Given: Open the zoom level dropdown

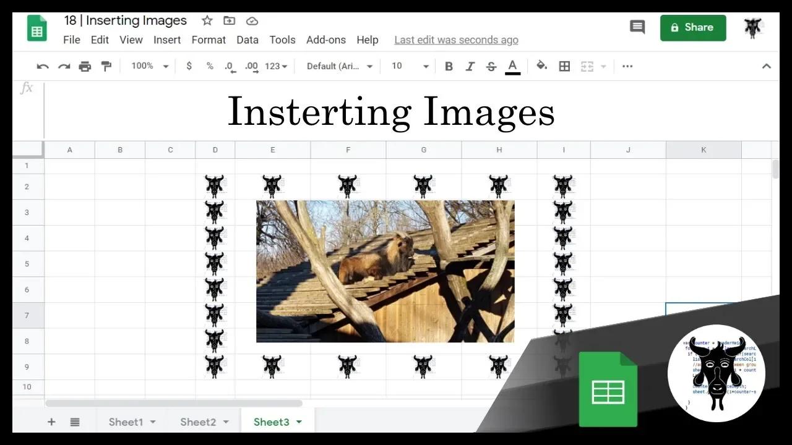Looking at the screenshot, I should (x=148, y=66).
